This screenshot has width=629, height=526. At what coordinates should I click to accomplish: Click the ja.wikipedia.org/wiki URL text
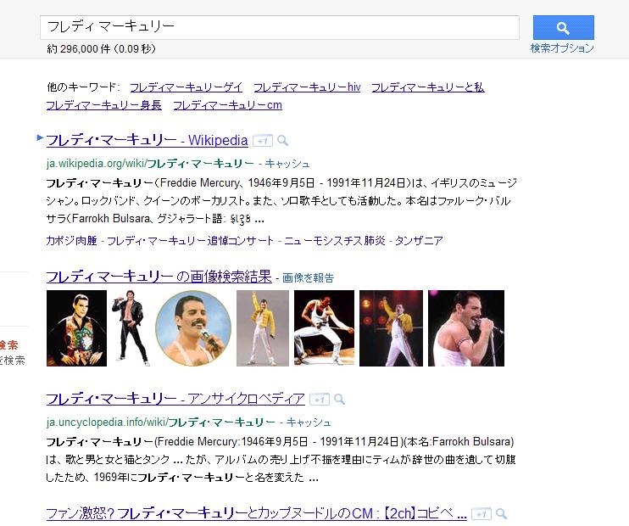150,164
